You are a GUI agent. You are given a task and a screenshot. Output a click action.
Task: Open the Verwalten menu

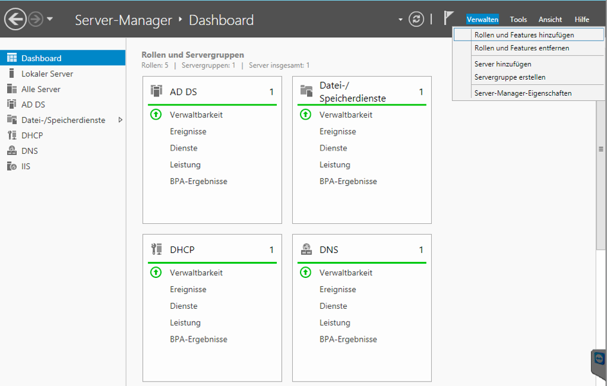pos(482,19)
